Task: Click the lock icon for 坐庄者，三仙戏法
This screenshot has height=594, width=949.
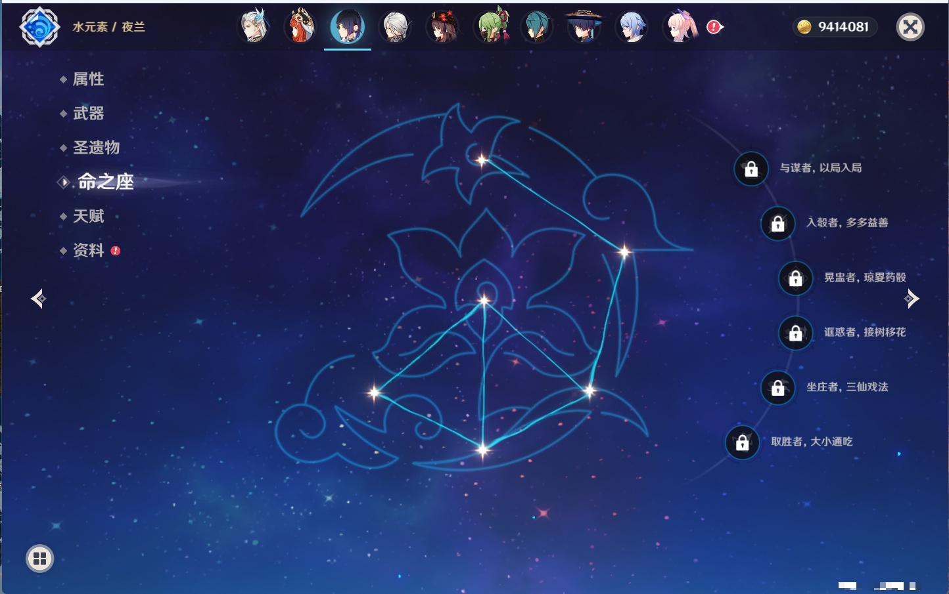Action: click(777, 387)
